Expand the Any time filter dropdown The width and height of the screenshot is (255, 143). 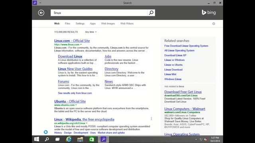tap(91, 32)
